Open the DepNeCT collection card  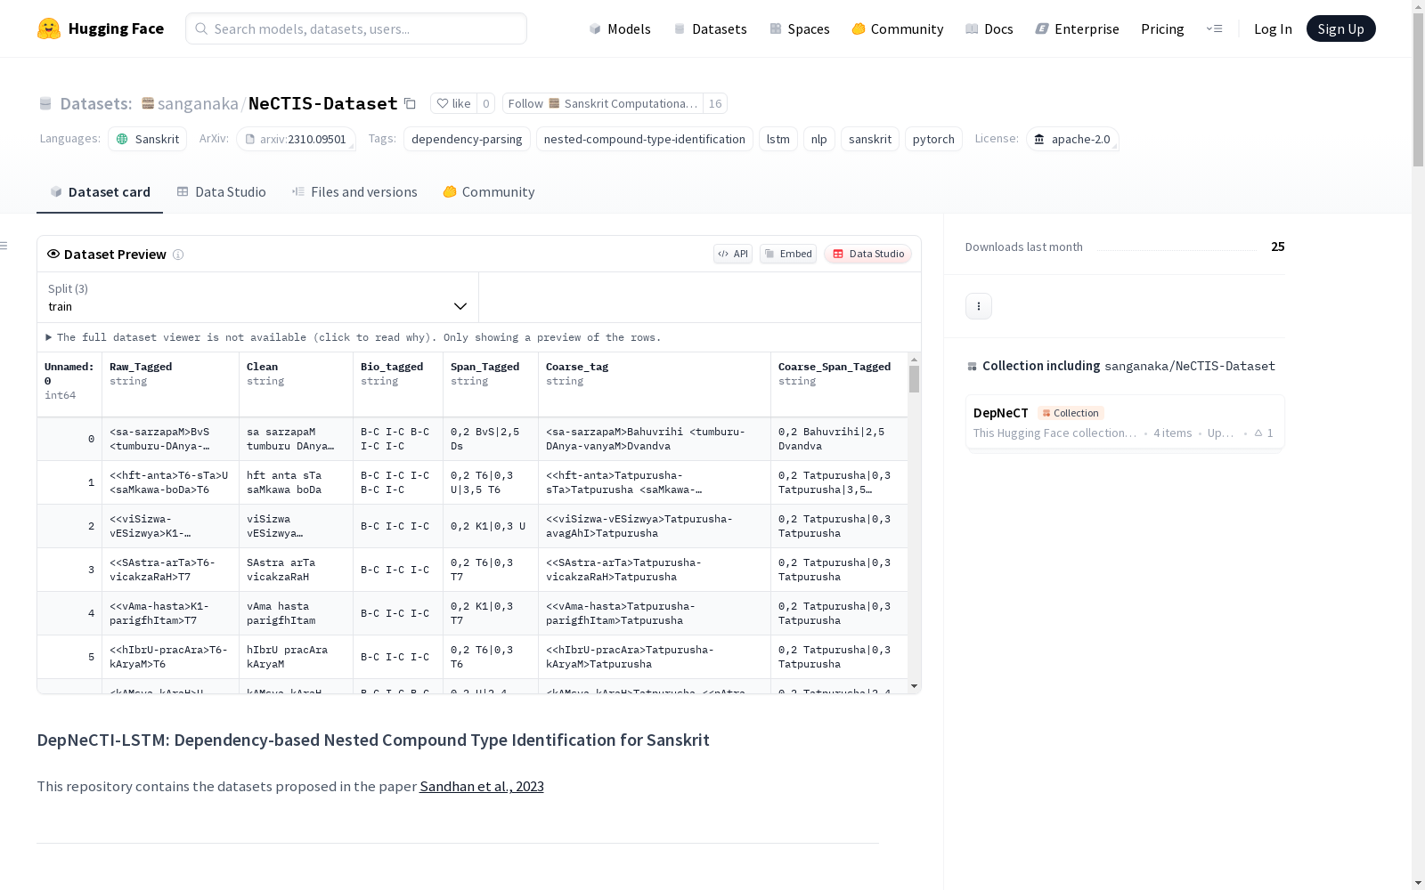[x=1125, y=422]
